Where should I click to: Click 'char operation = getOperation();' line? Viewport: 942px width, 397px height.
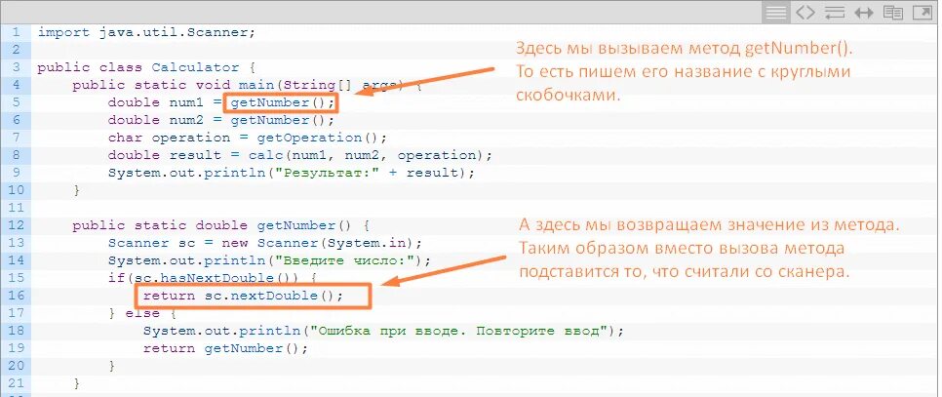click(248, 138)
